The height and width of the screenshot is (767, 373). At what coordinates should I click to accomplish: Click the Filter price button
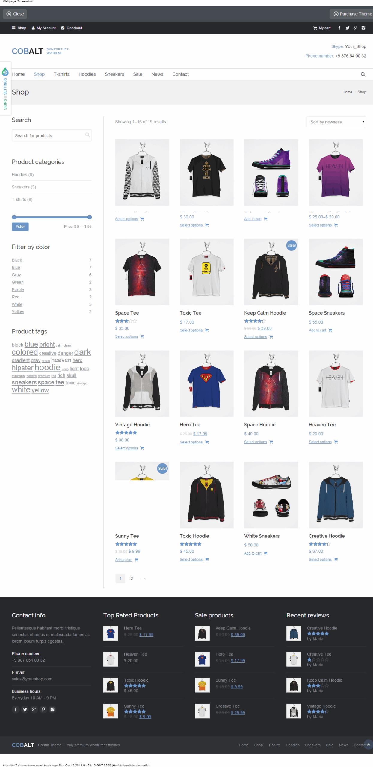pyautogui.click(x=20, y=227)
